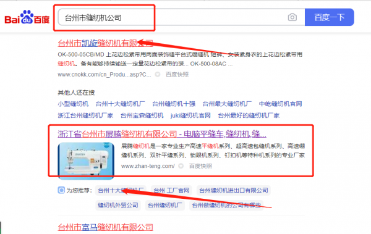Select recommended tag 台州十大缝纫机厂
This screenshot has height=234, width=371.
pos(121,190)
